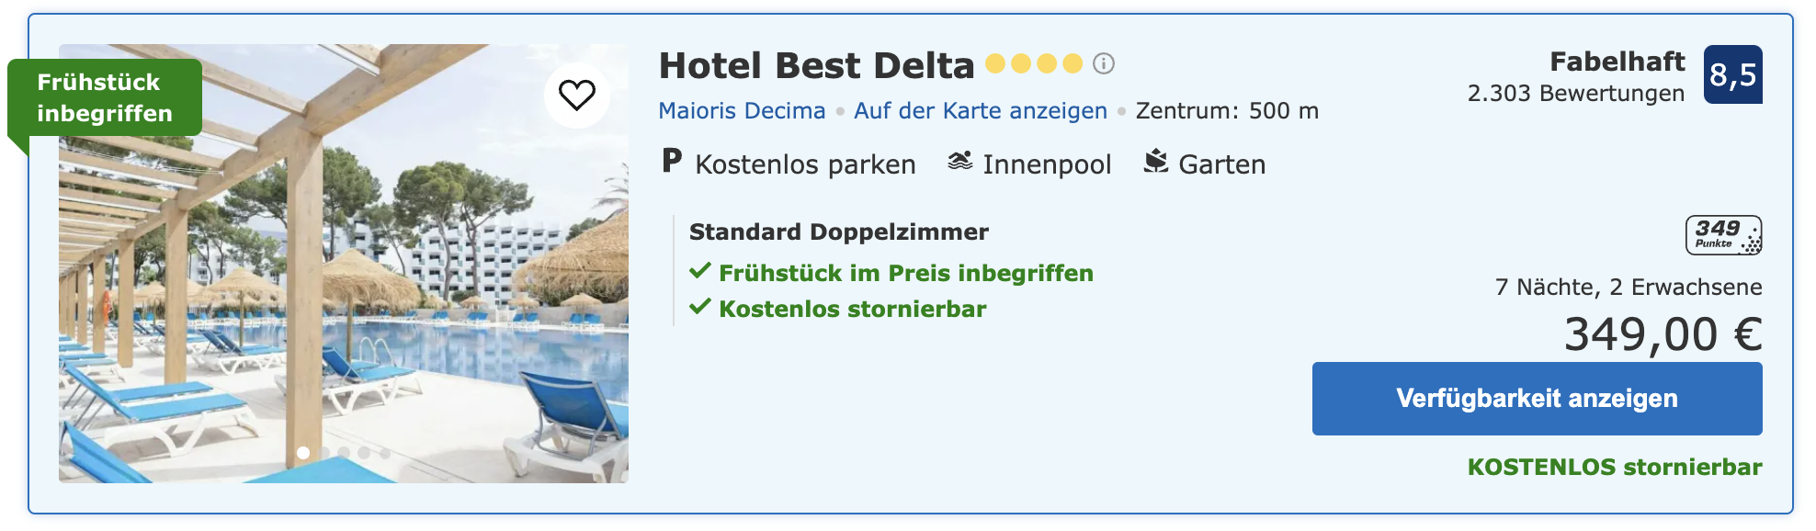Click the four yellow star rating dots
The width and height of the screenshot is (1816, 531).
1034,63
